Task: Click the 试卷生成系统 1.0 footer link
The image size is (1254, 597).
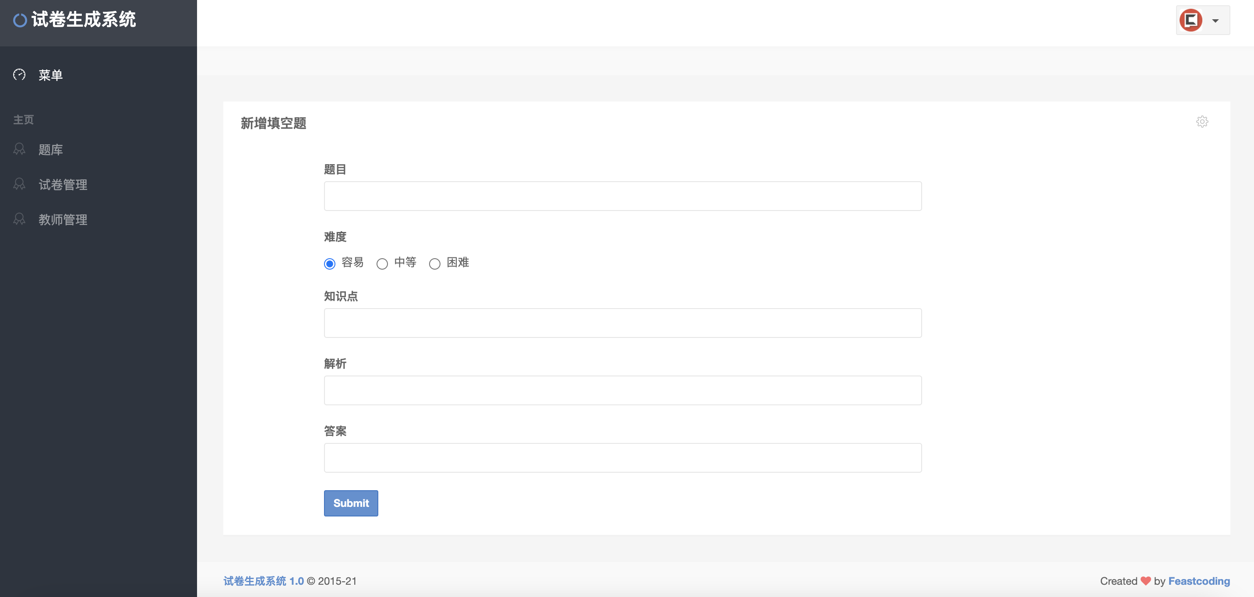Action: tap(263, 581)
